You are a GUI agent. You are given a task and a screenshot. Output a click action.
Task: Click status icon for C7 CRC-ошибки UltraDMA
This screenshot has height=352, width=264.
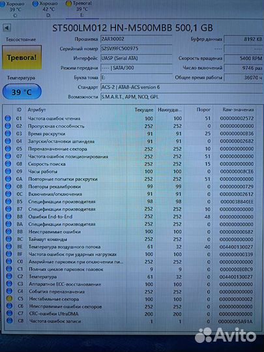[9, 314]
